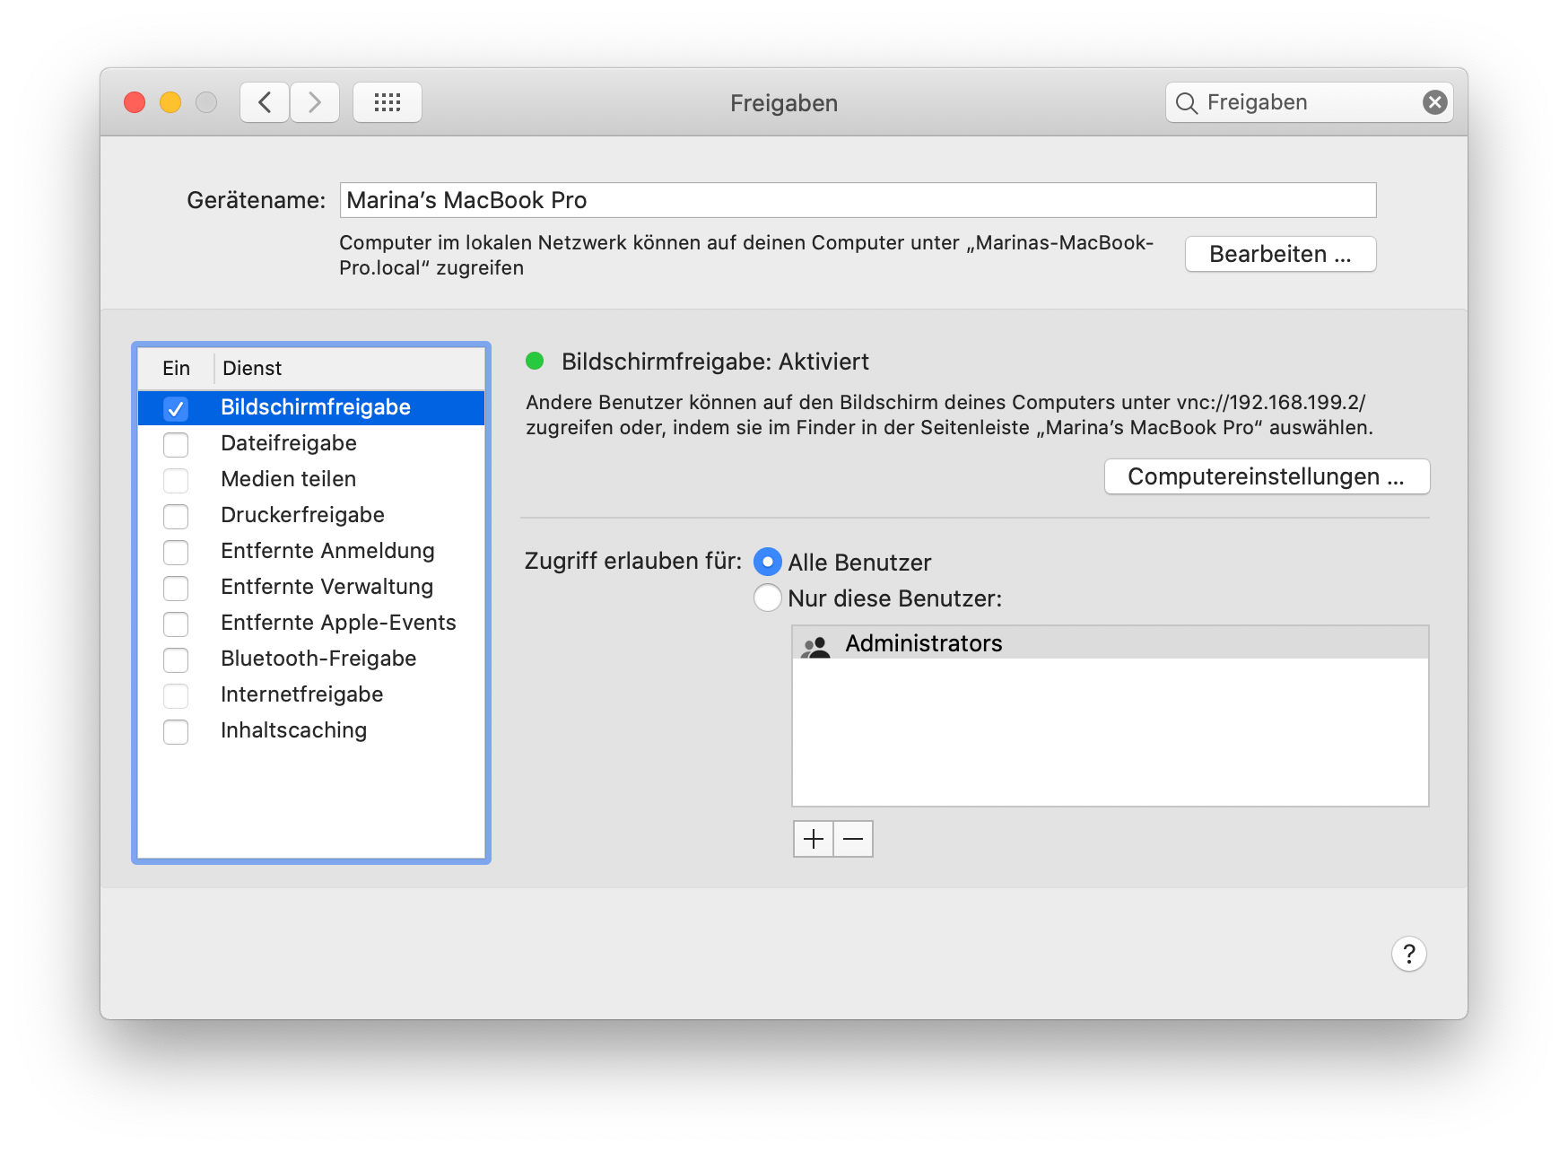Enable the Internetfreigabe checkbox
The width and height of the screenshot is (1568, 1152).
[x=176, y=695]
